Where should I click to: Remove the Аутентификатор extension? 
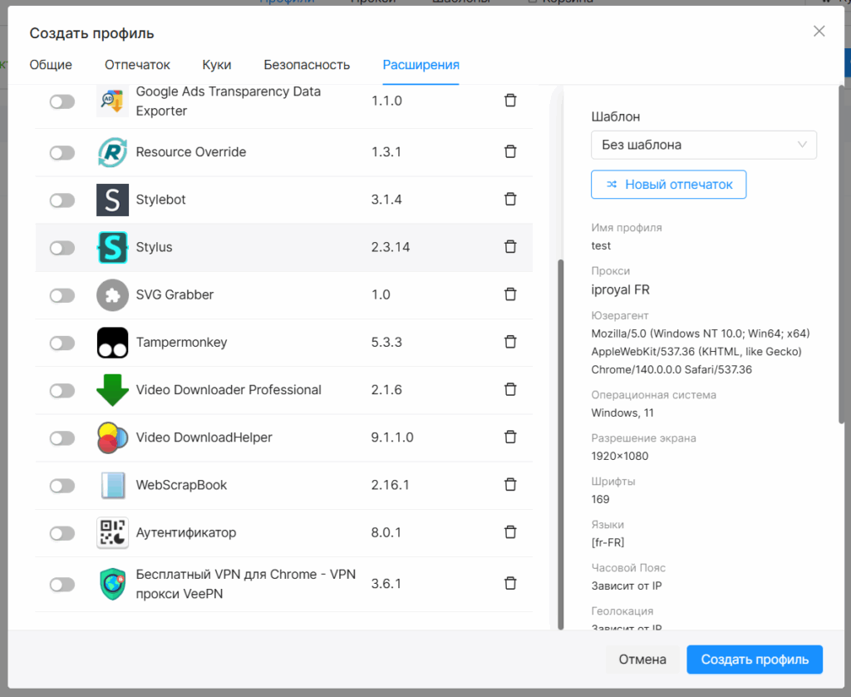[510, 531]
